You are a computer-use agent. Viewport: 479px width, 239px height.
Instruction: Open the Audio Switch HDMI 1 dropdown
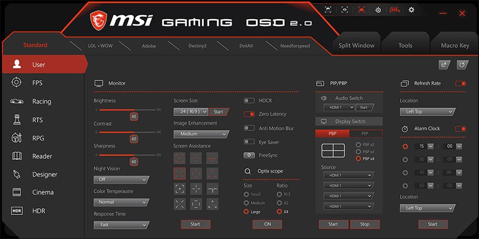(x=339, y=107)
